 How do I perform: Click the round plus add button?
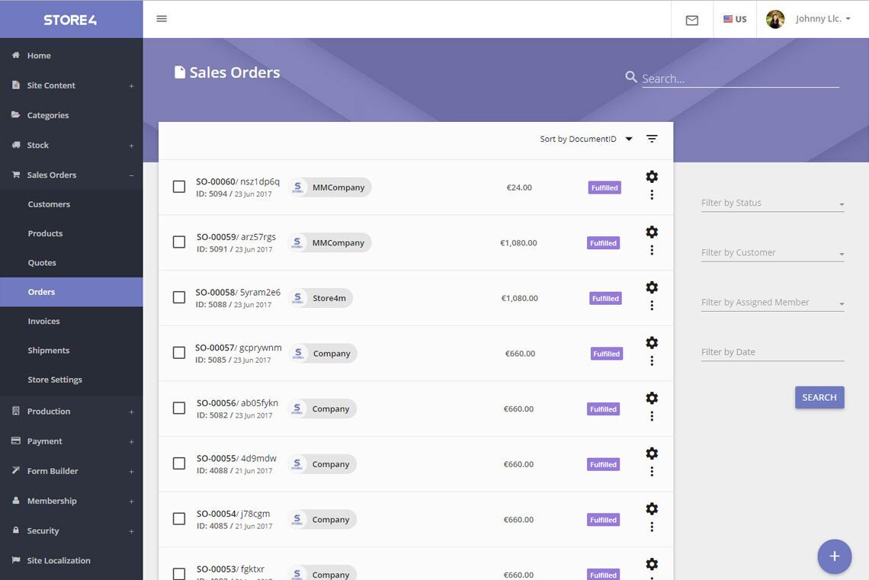click(x=834, y=556)
